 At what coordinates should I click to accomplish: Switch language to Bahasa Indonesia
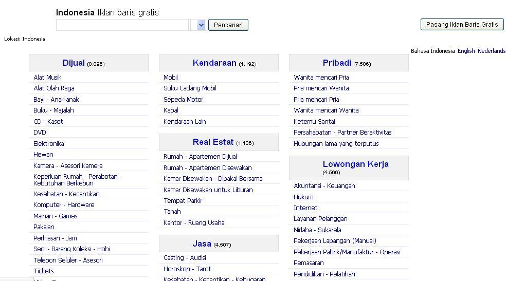(x=432, y=51)
